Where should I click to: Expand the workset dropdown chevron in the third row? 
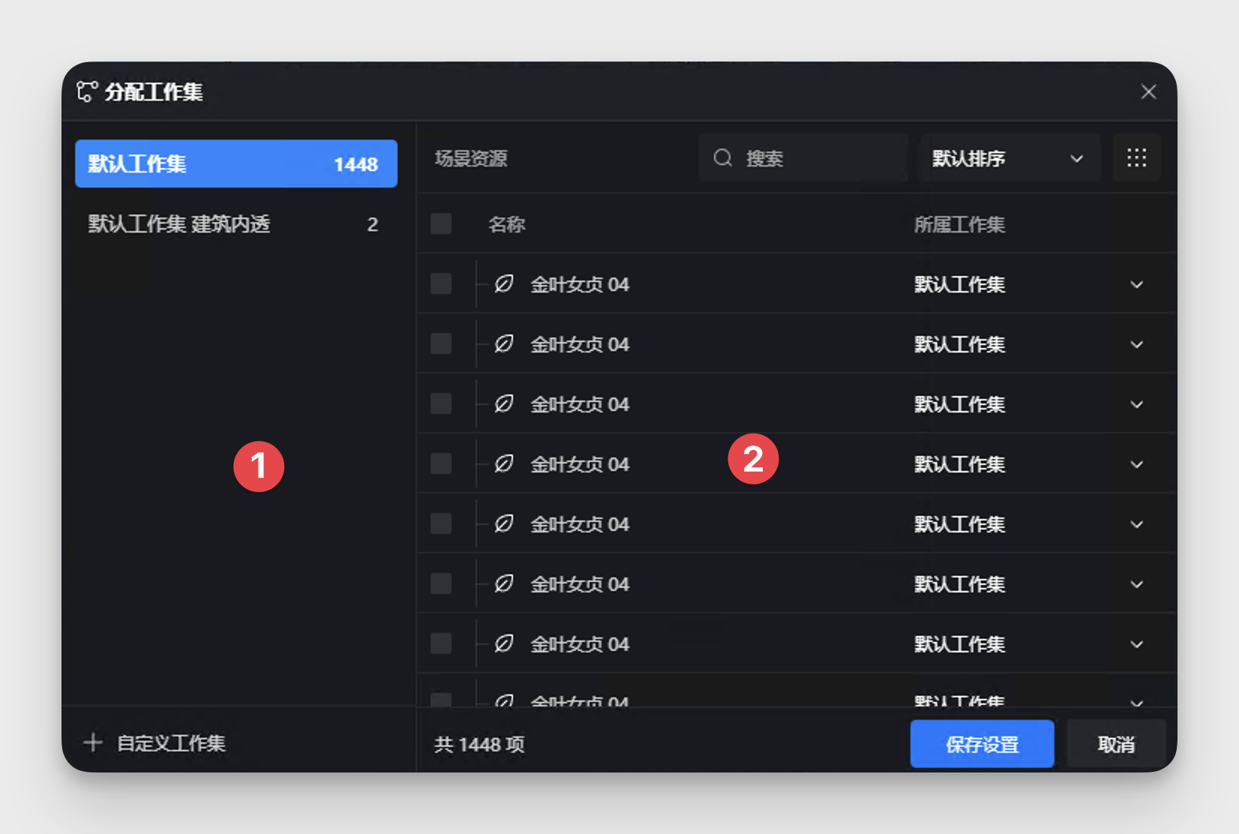tap(1136, 404)
